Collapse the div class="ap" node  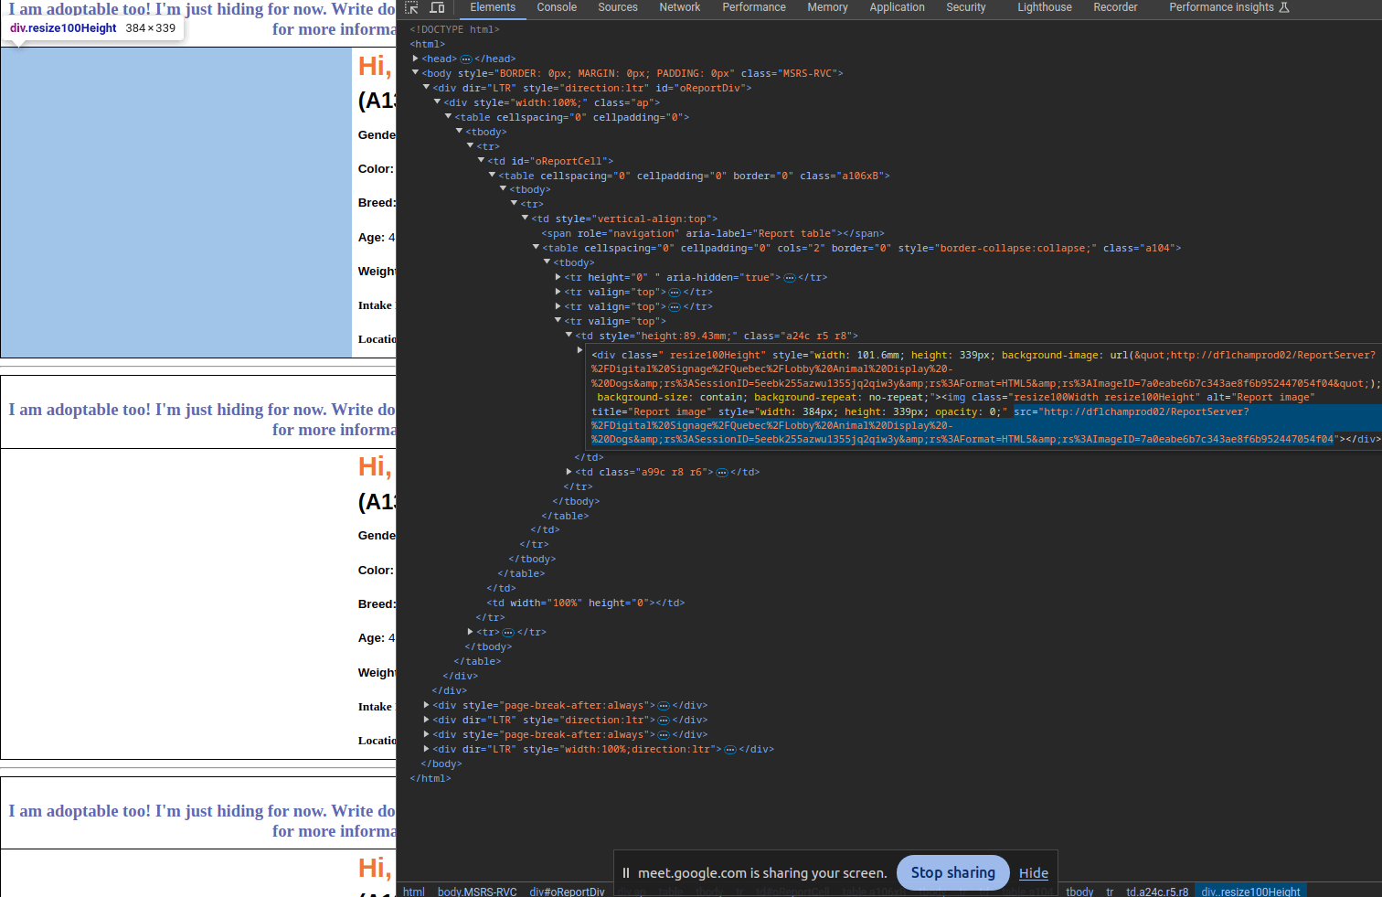[x=438, y=102]
